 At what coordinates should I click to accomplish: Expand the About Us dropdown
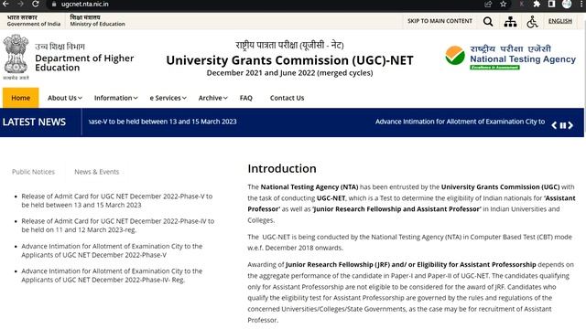64,98
